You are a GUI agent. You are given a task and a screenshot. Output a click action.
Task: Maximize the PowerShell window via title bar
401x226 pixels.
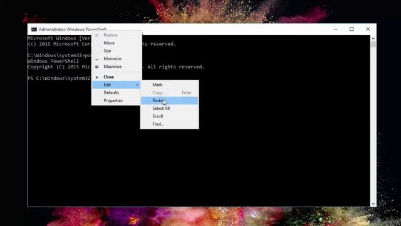[352, 30]
